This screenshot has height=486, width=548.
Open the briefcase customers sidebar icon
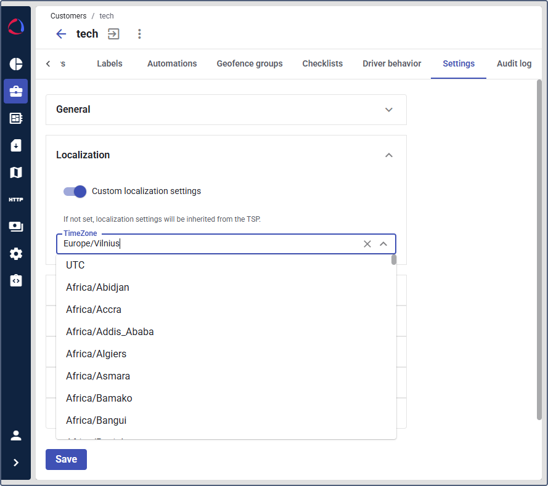(16, 91)
